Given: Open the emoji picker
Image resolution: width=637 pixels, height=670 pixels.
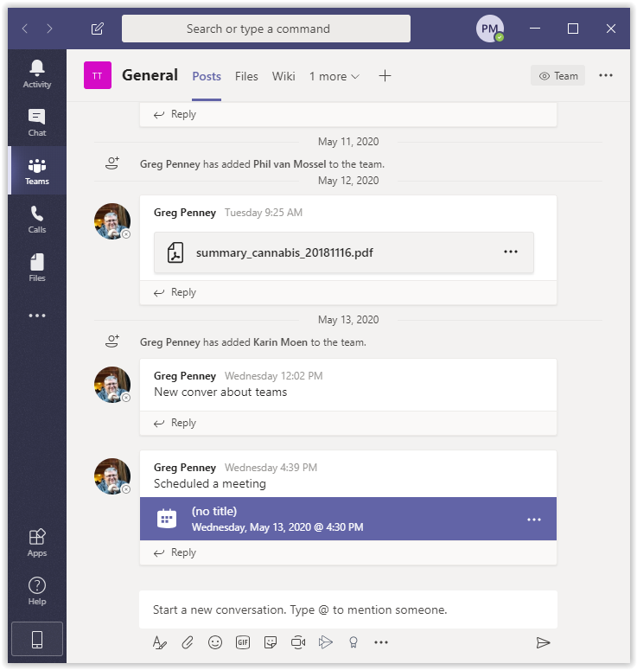Looking at the screenshot, I should 215,642.
